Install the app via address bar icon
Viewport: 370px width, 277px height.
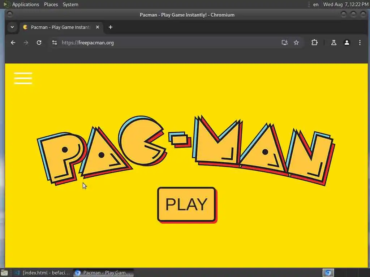(x=285, y=43)
